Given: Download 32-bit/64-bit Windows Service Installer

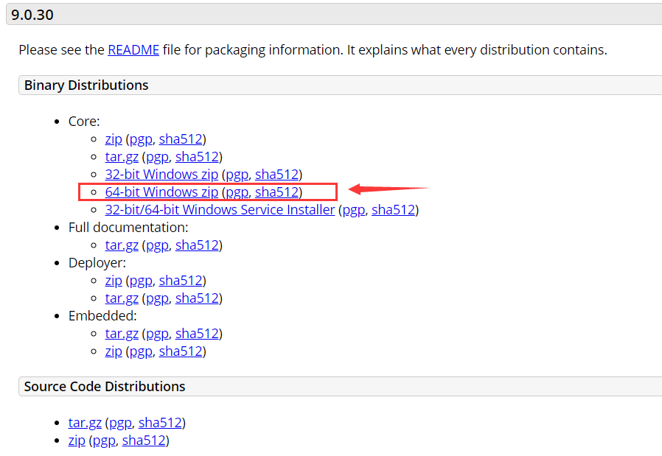Looking at the screenshot, I should pos(220,210).
